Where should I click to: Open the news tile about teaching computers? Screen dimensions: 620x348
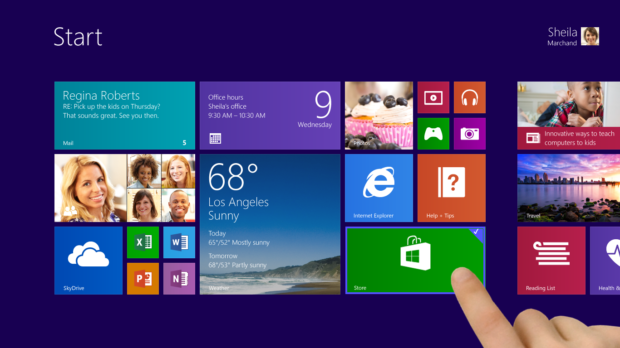tap(569, 116)
